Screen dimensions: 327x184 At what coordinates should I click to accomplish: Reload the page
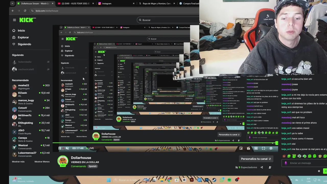click(x=25, y=11)
